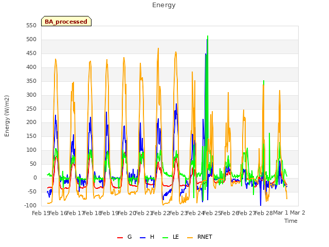Click the orange RNET legend swatch

click(190, 238)
